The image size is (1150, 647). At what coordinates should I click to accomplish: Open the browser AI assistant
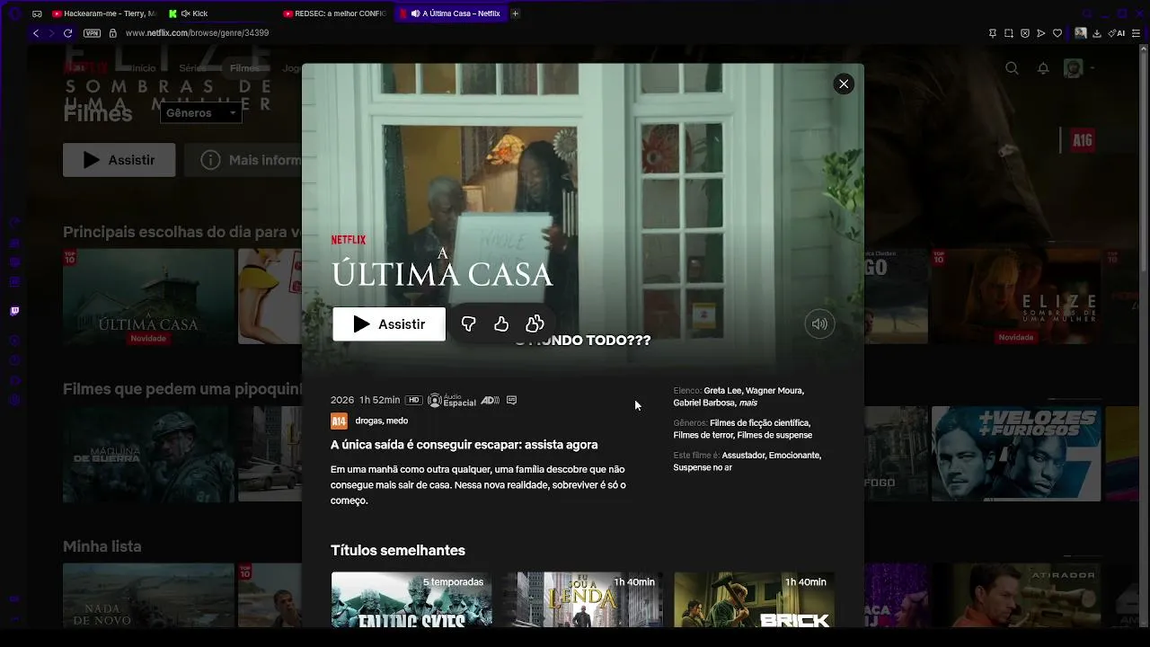tap(1117, 33)
